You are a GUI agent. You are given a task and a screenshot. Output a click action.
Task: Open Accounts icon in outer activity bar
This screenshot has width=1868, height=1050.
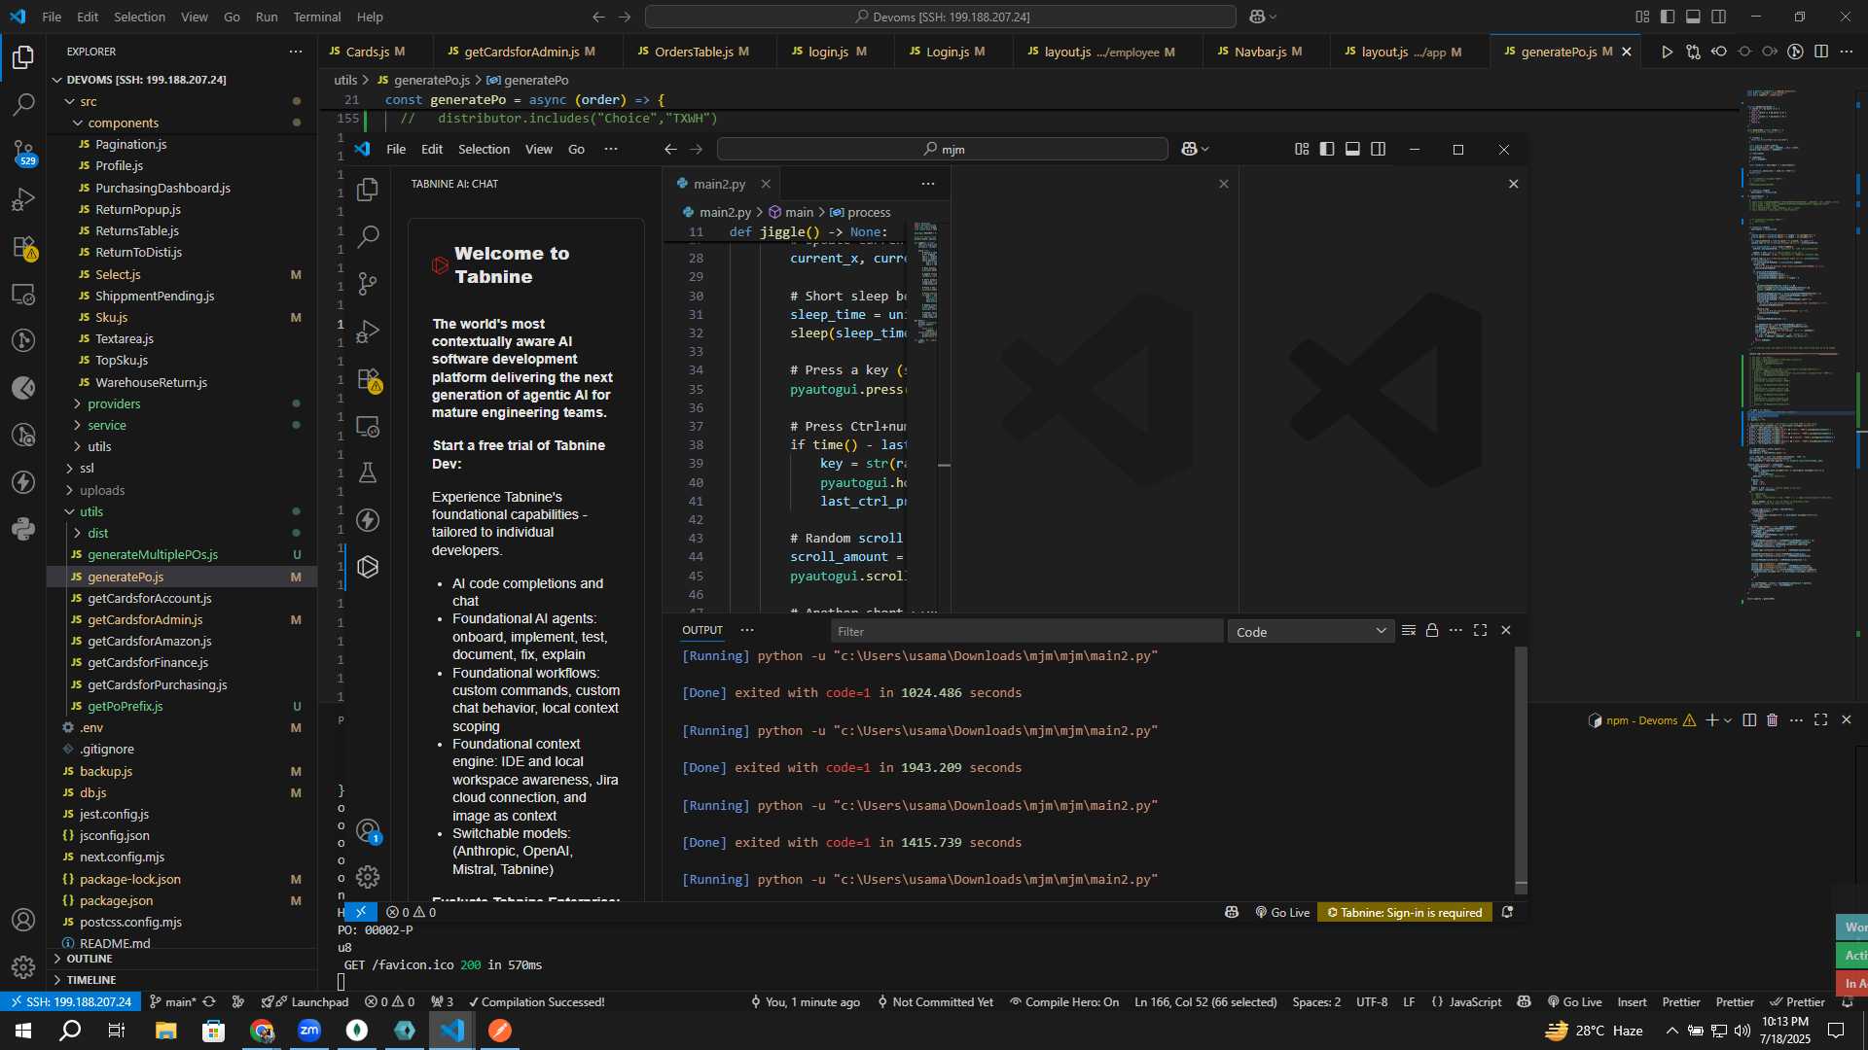click(23, 920)
